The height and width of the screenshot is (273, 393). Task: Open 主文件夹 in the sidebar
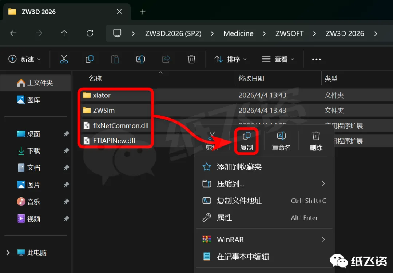pos(35,83)
